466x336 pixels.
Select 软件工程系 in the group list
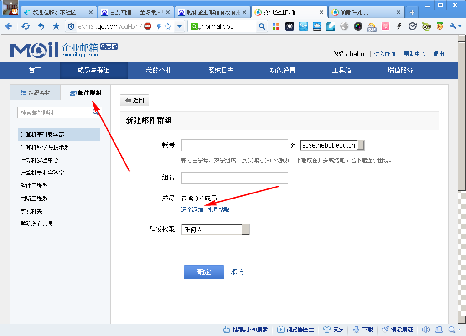coord(34,186)
